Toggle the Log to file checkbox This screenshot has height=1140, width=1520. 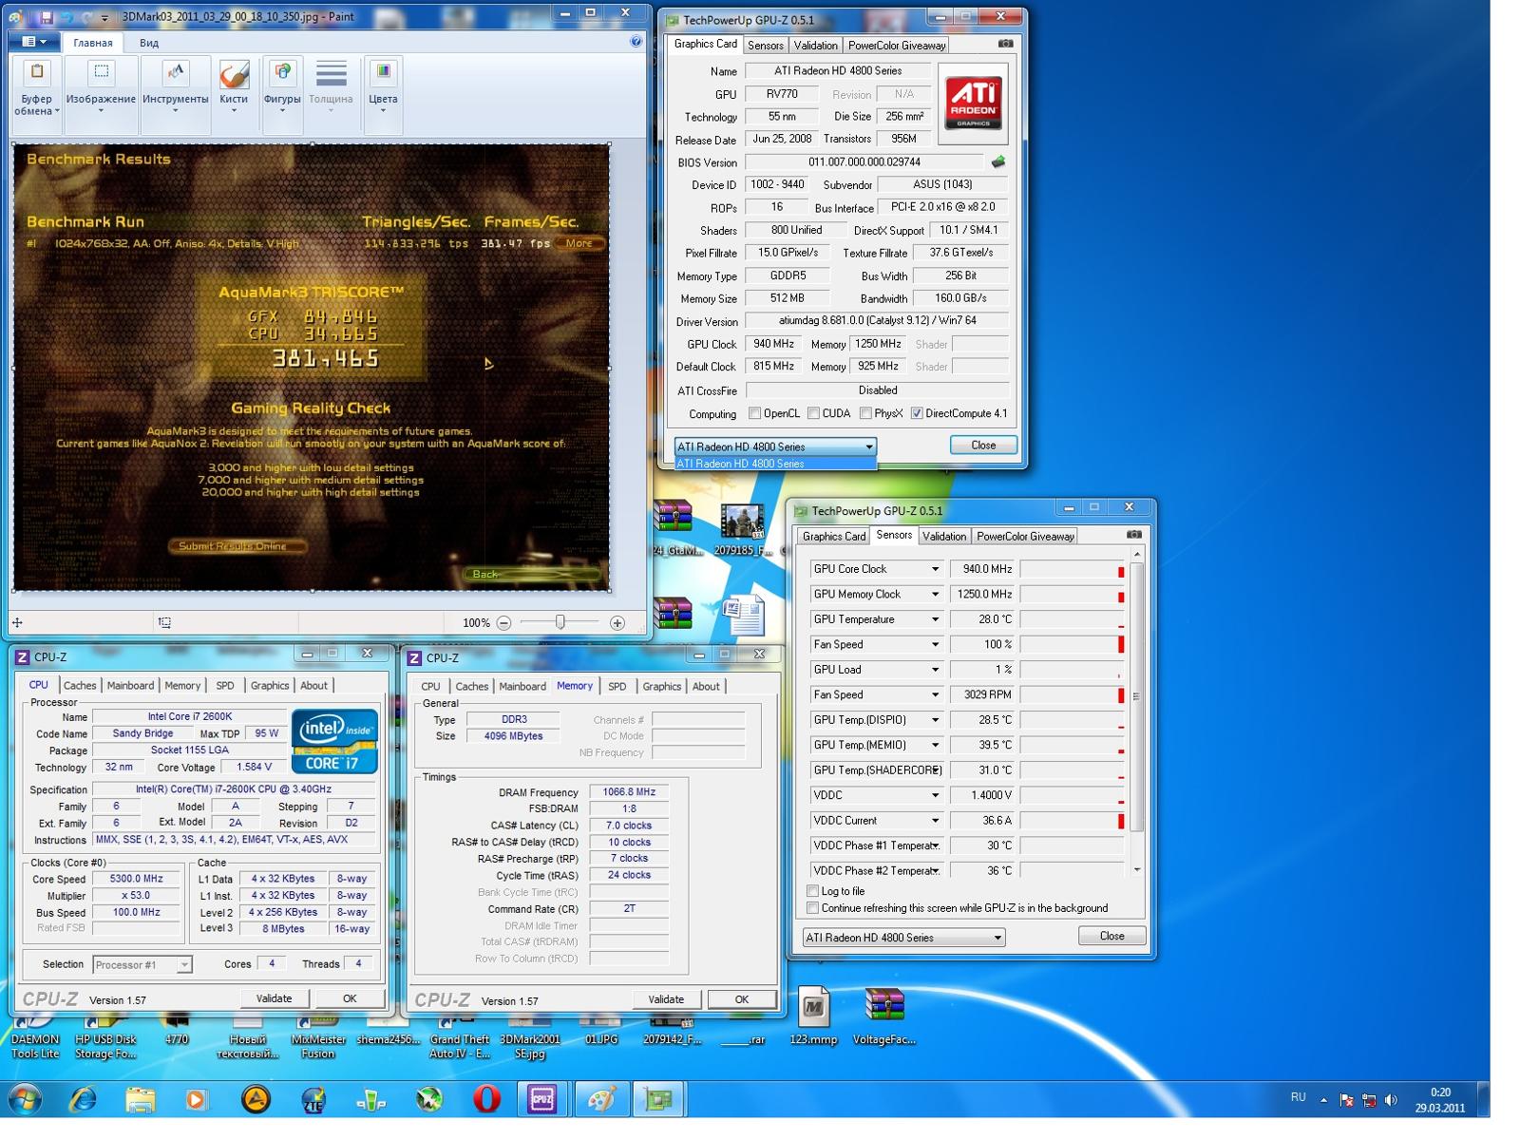click(812, 891)
